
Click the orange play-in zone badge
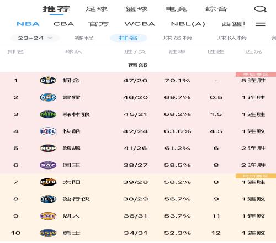256,176
